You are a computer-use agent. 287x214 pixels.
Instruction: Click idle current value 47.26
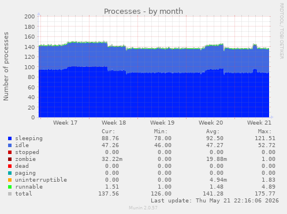tap(110, 145)
